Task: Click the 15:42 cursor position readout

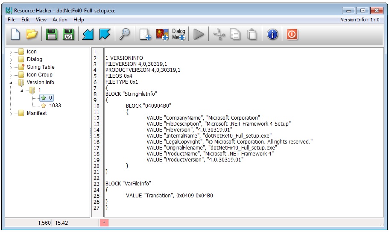Action: 61,223
